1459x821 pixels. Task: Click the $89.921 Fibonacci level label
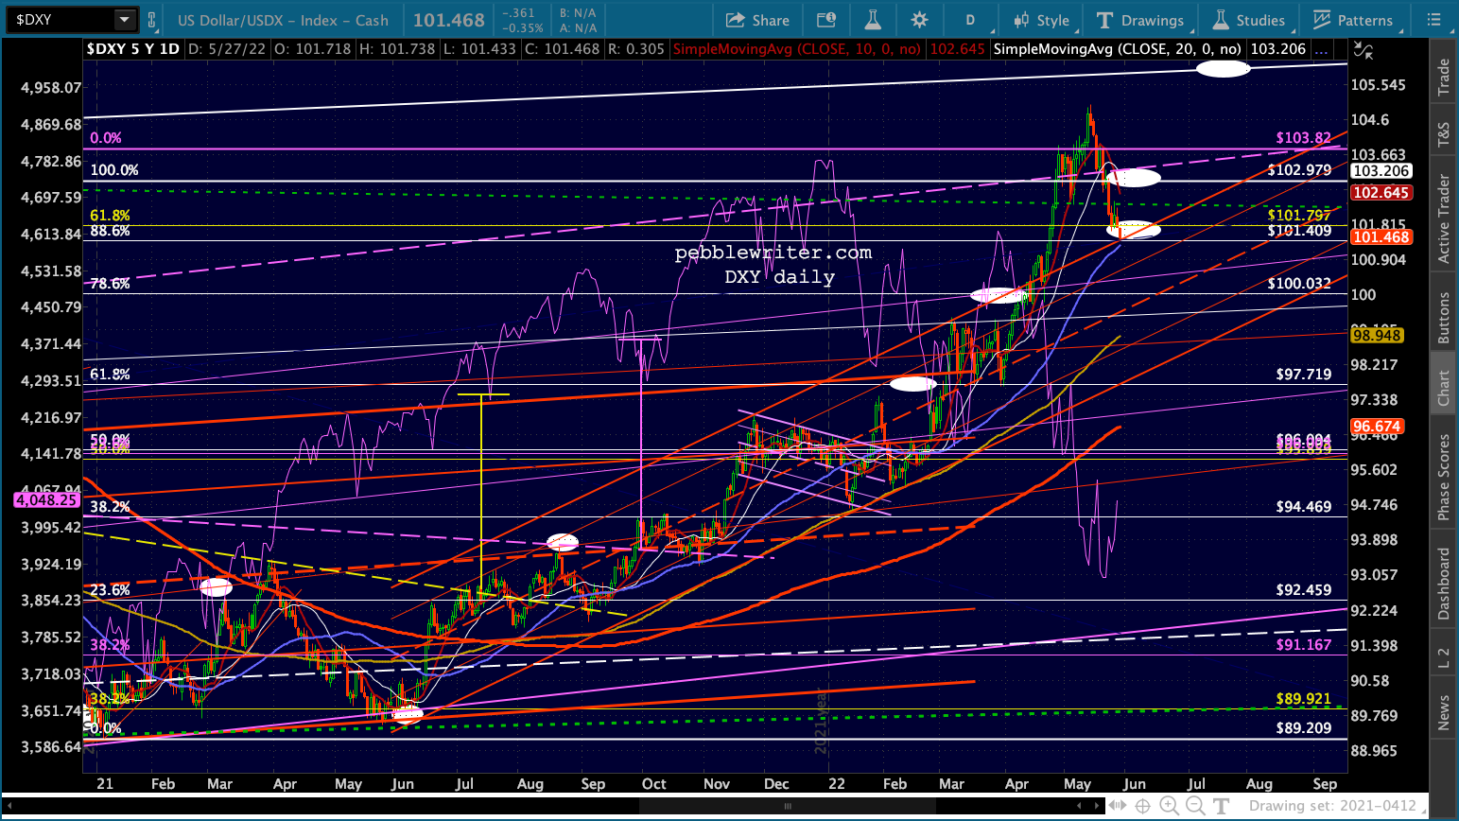tap(1303, 700)
